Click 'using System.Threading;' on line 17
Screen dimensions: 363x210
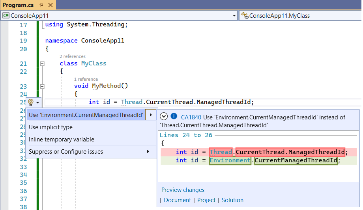pos(86,24)
